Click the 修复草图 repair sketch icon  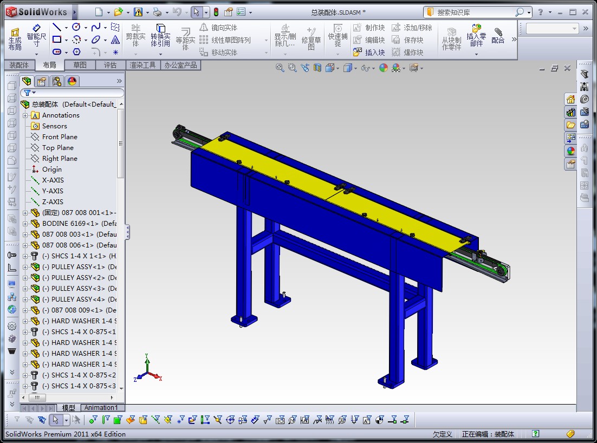point(311,39)
